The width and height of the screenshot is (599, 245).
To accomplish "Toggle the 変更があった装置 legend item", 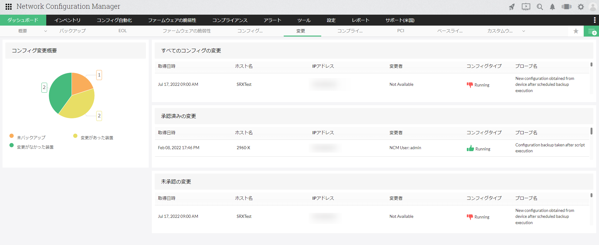I will (x=97, y=138).
